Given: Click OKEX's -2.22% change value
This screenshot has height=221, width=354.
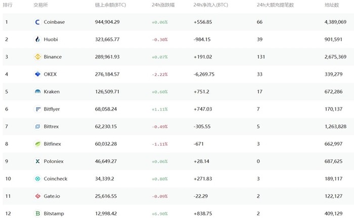Looking at the screenshot, I should [x=160, y=74].
